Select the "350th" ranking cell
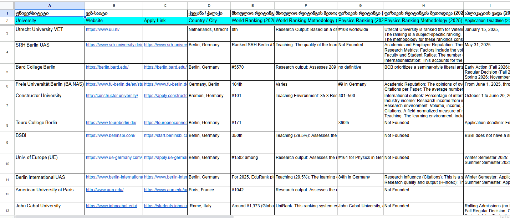510x218 pixels. [253, 143]
